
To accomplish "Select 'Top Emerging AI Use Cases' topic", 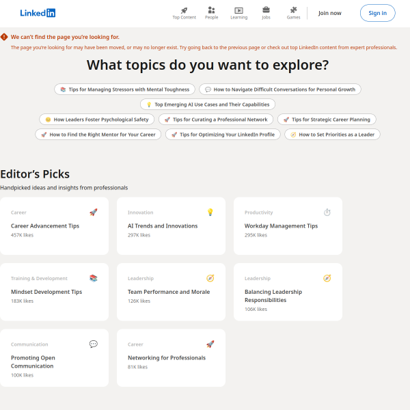I will [x=208, y=105].
